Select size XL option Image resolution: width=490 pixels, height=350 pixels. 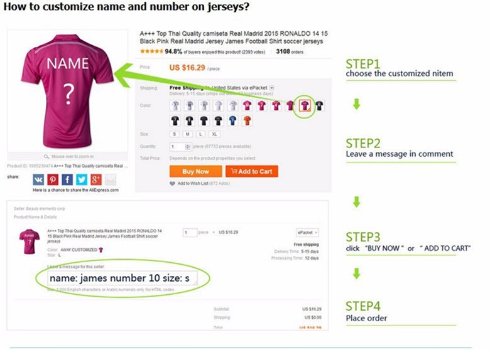pyautogui.click(x=214, y=134)
